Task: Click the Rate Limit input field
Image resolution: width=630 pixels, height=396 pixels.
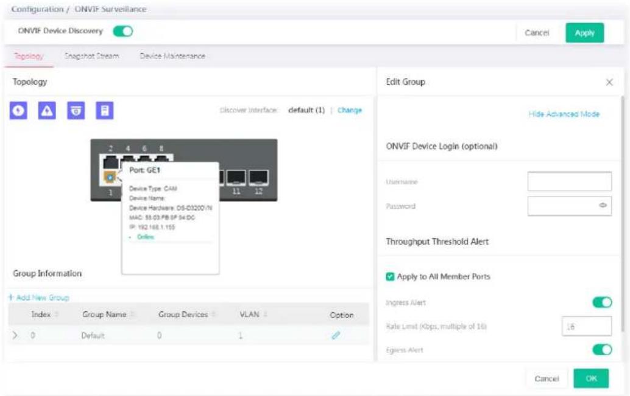Action: pos(587,326)
